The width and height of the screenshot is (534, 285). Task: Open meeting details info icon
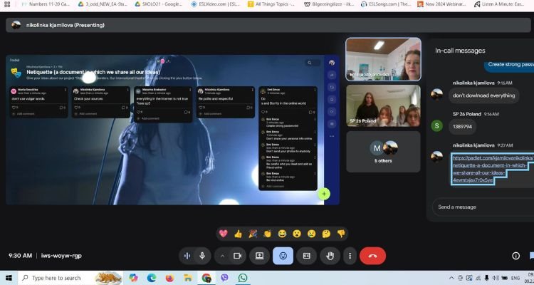tap(515, 255)
